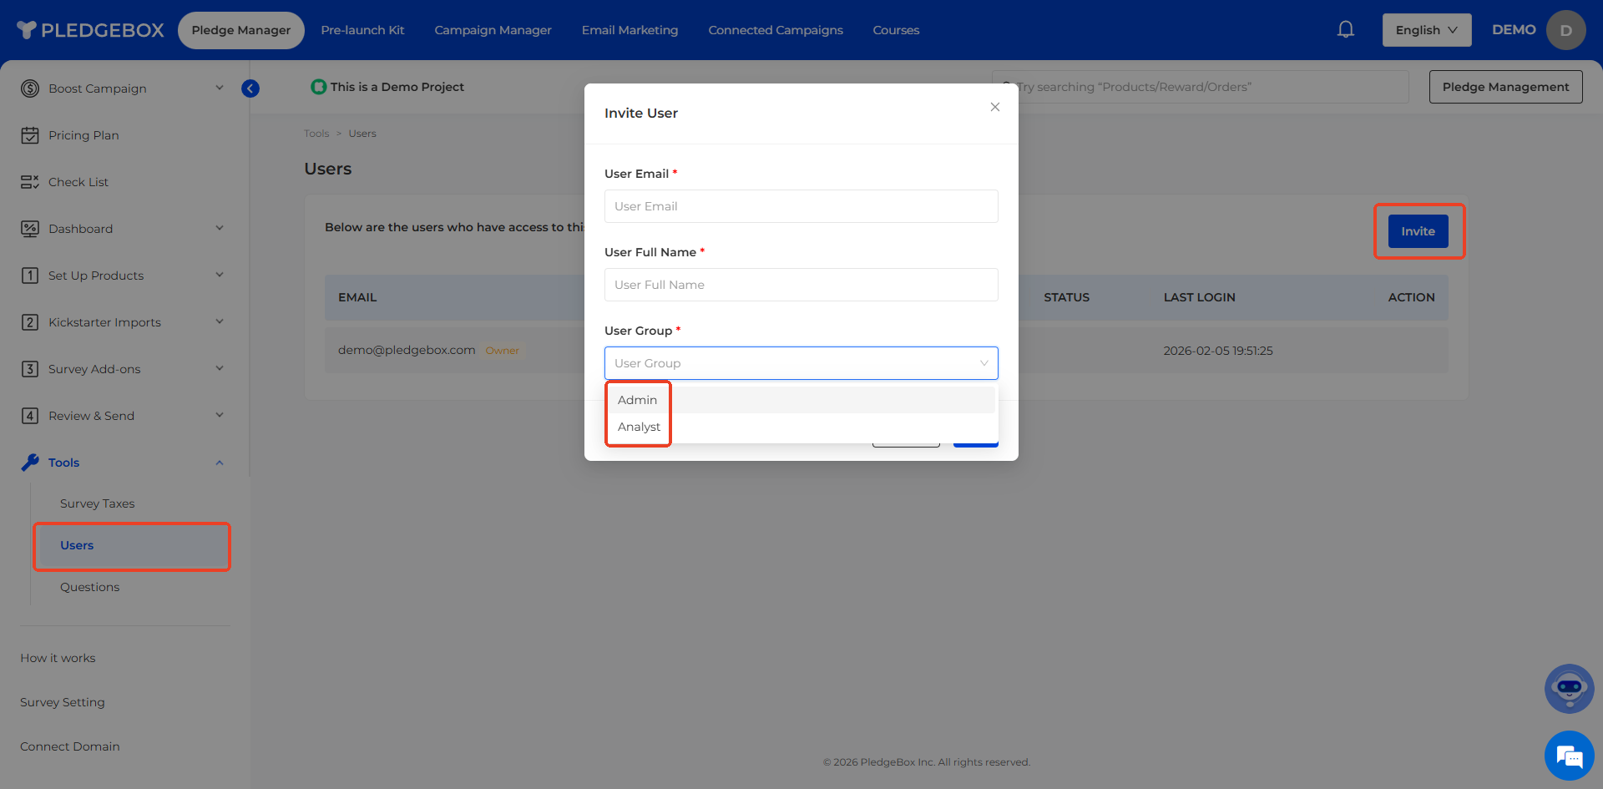The width and height of the screenshot is (1603, 789).
Task: Select Admin from the user group list
Action: click(638, 400)
